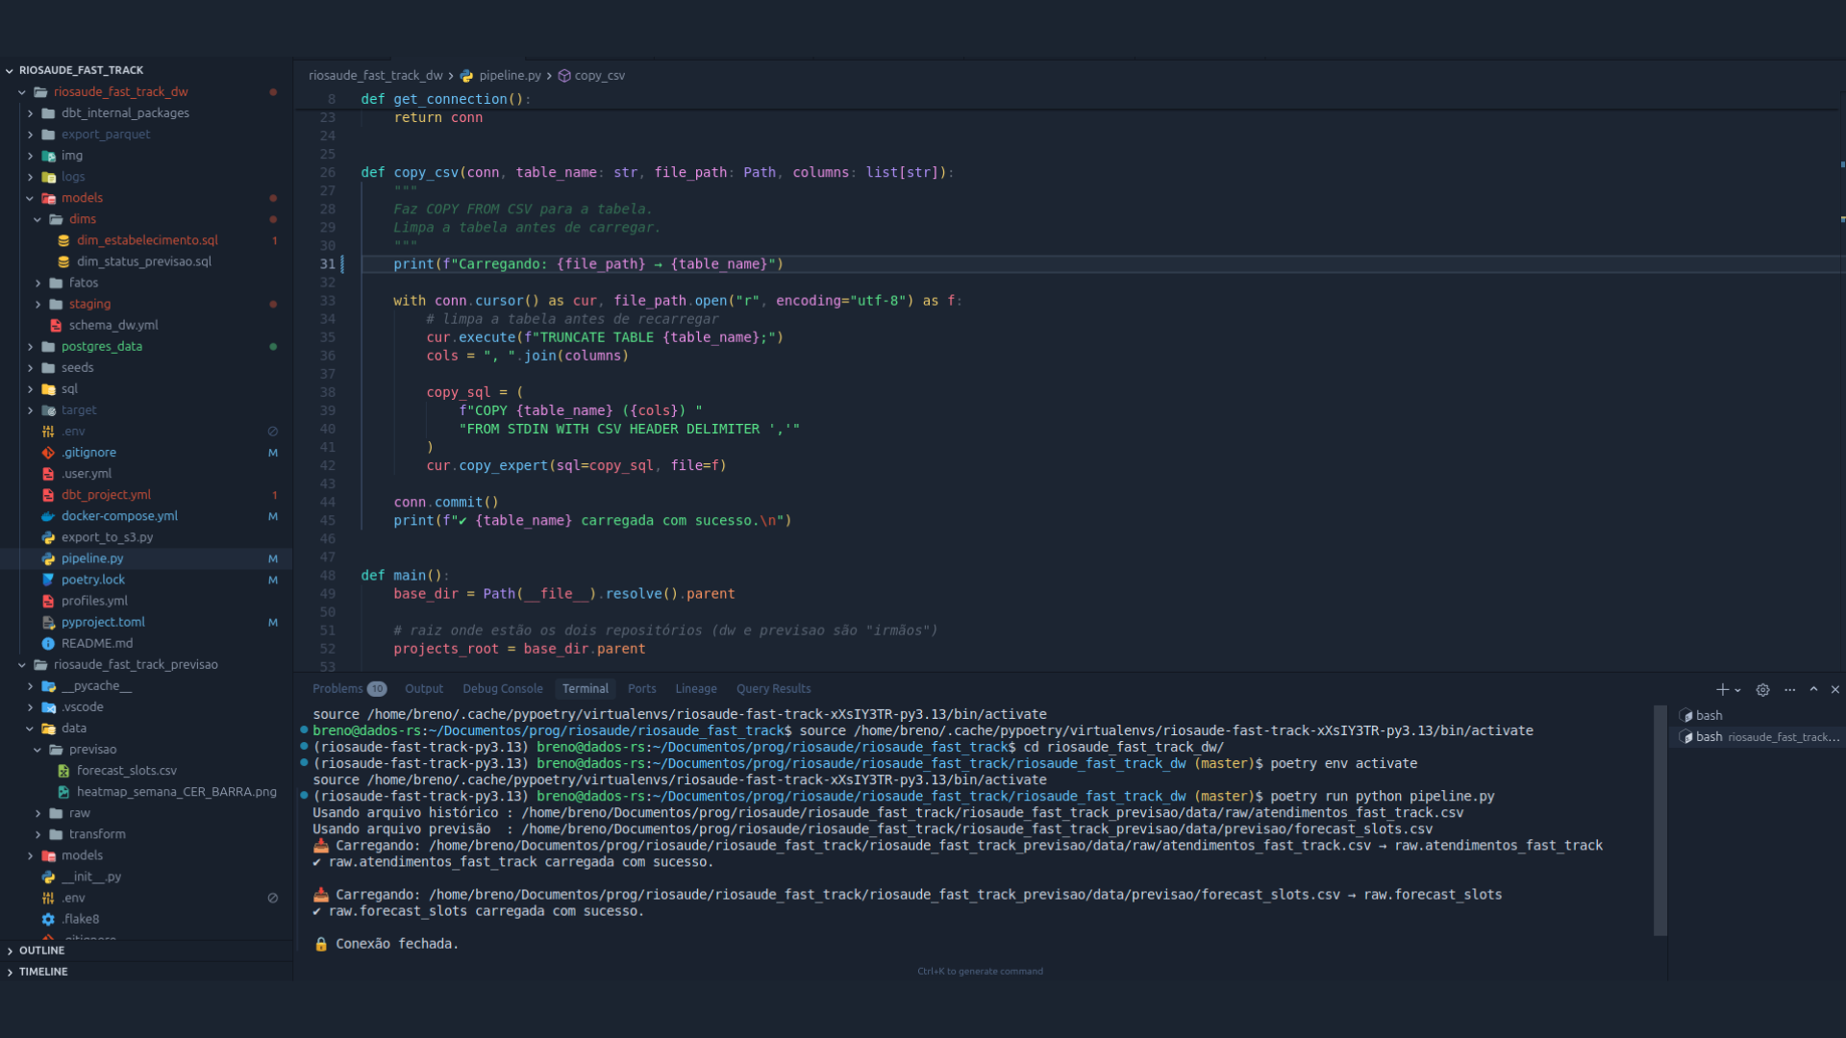Screen dimensions: 1846x1038
Task: Collapse the models folder in riosaude_fast_track_dw
Action: click(30, 198)
